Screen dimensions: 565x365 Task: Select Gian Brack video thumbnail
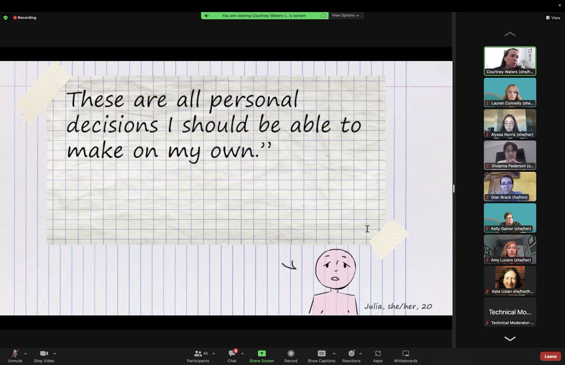pos(510,186)
